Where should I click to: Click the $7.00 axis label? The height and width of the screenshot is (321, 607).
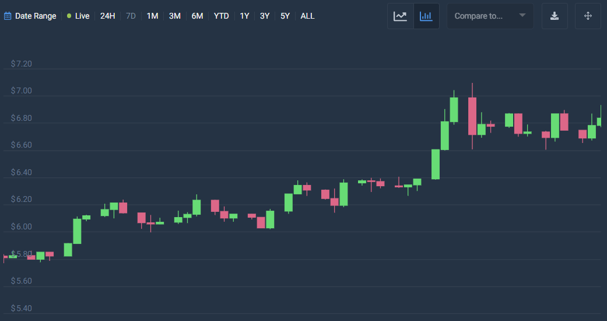click(22, 90)
